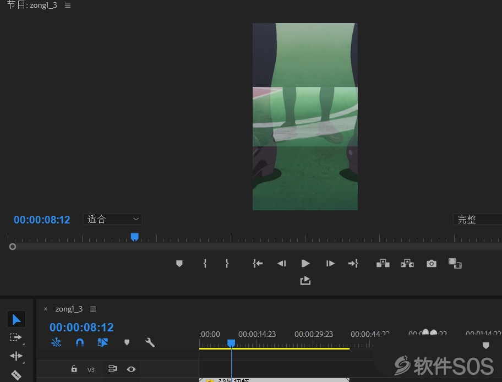Open the zoom level dropdown 适合

(x=113, y=219)
